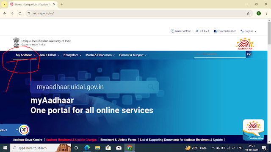Image resolution: width=271 pixels, height=152 pixels.
Task: Close the Home - Unique Identification tab
Action: coord(54,4)
